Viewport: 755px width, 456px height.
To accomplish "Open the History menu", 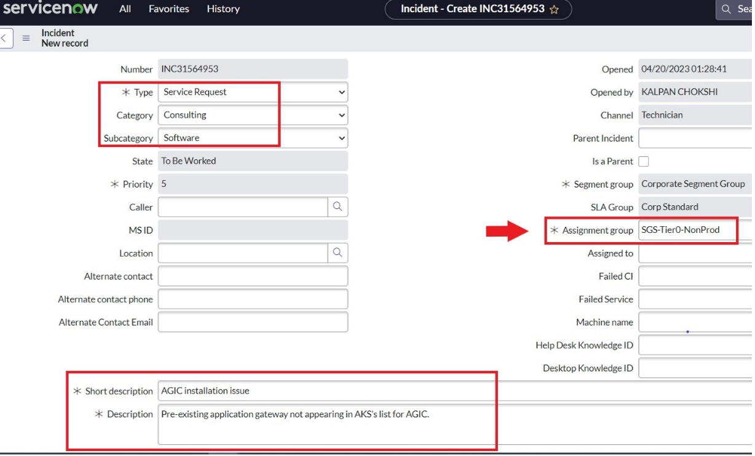I will [x=223, y=9].
